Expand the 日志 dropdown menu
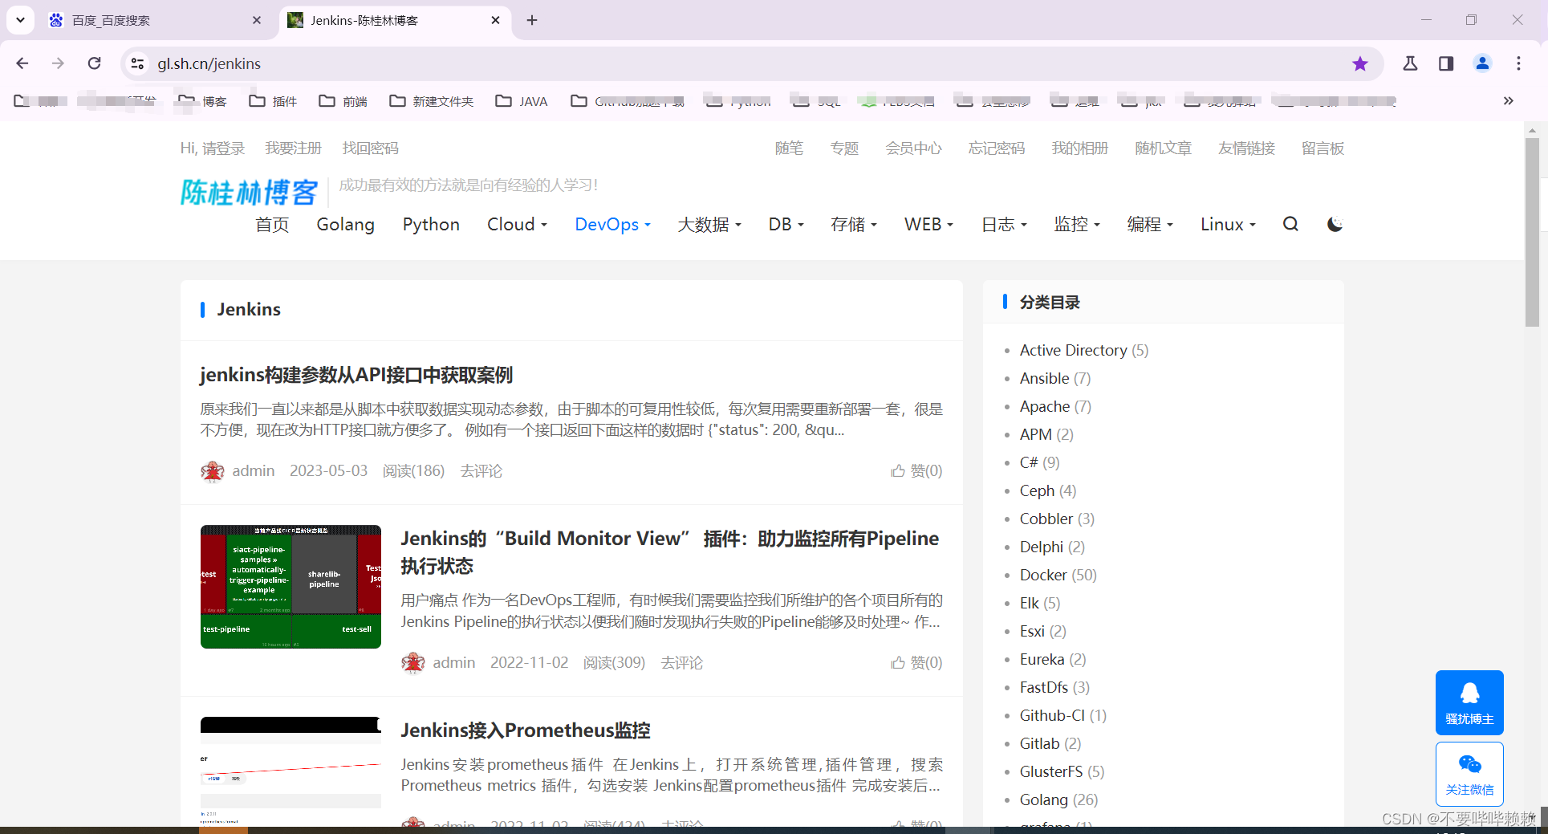 (1004, 225)
